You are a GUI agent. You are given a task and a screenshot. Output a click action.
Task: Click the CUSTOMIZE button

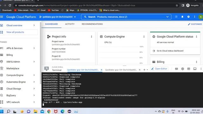click(195, 24)
